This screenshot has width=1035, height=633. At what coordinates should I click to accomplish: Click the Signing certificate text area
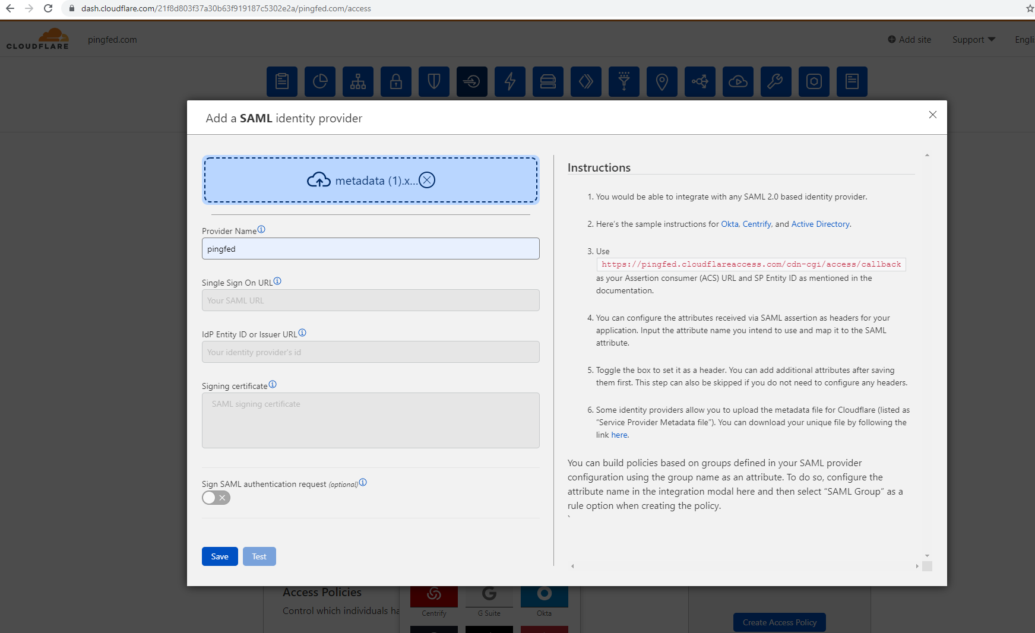371,420
